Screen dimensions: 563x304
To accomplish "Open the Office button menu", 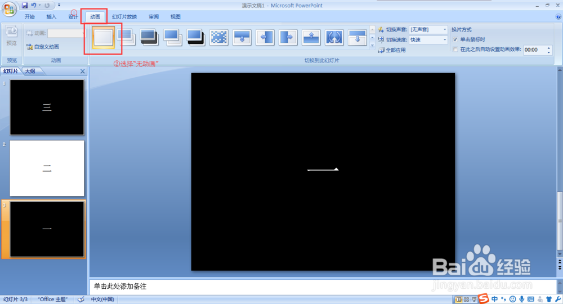I will (9, 9).
